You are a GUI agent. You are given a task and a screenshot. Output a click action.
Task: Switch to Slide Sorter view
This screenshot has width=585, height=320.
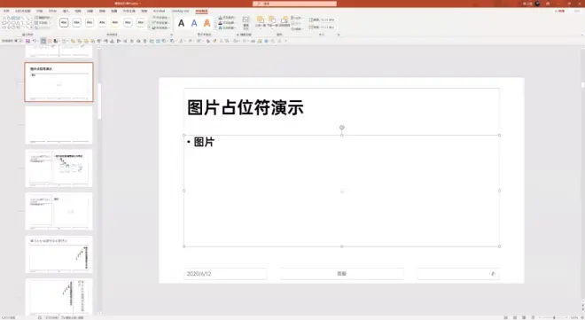[515, 317]
